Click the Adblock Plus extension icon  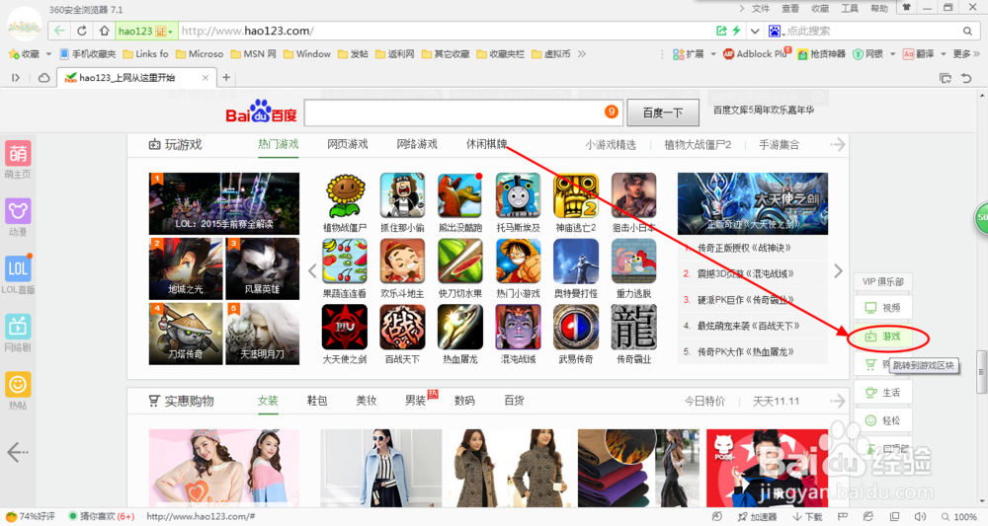[x=728, y=54]
